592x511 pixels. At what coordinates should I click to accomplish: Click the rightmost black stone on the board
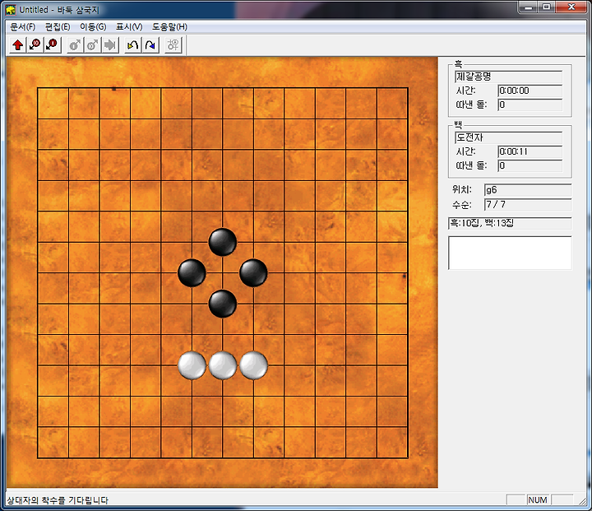(254, 273)
